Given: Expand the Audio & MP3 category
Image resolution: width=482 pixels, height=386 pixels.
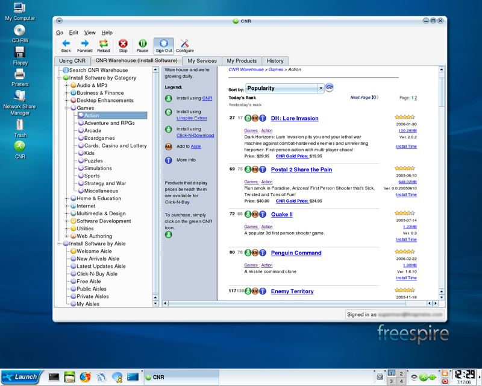Looking at the screenshot, I should (x=66, y=85).
